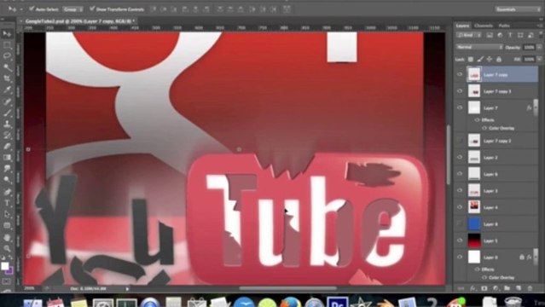Open the Layers panel flyout menu
Image resolution: width=545 pixels, height=307 pixels.
[539, 26]
